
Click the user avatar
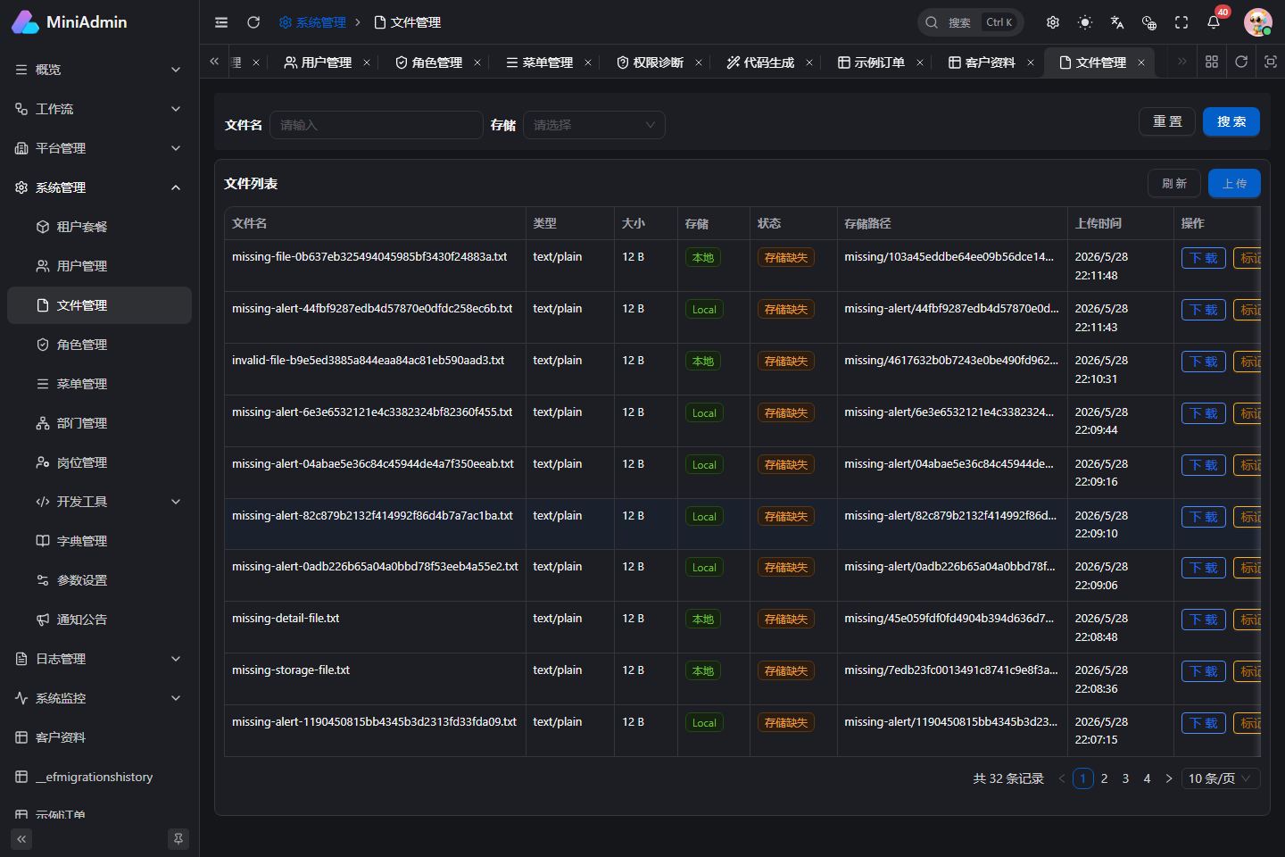(1258, 22)
